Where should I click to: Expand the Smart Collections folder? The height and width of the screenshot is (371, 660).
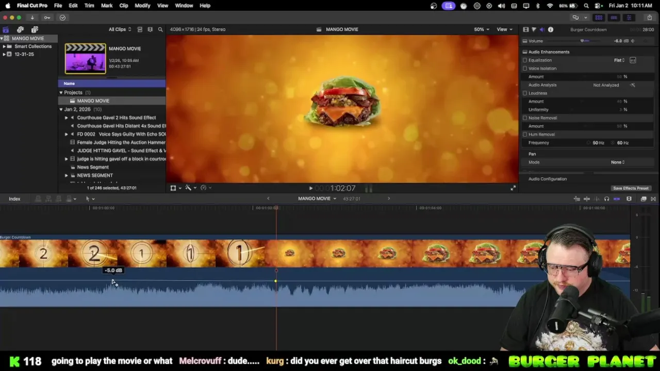(x=4, y=46)
